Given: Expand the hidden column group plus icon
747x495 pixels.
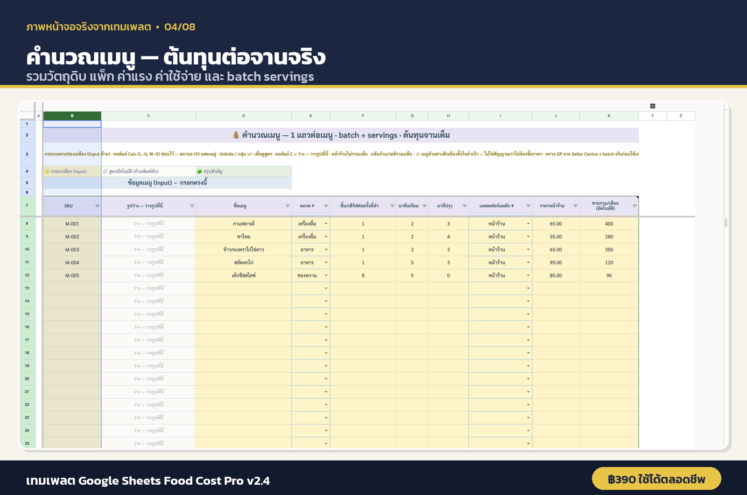Looking at the screenshot, I should point(653,106).
